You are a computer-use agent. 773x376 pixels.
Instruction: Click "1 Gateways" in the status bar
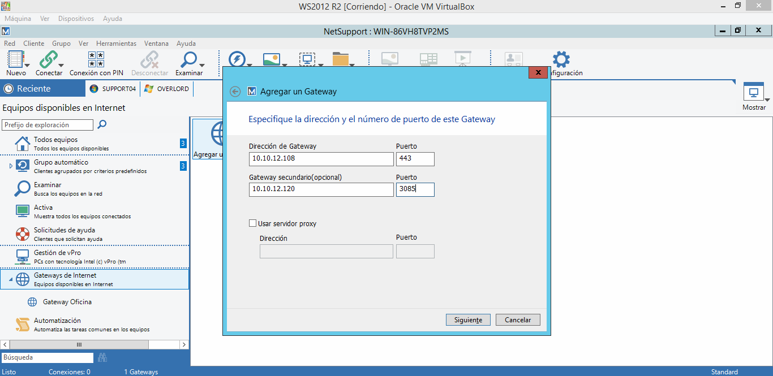[141, 372]
